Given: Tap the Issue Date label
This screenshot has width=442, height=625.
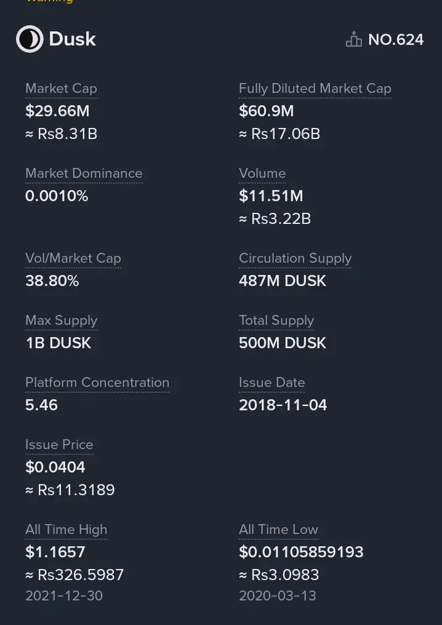Looking at the screenshot, I should pyautogui.click(x=271, y=383).
